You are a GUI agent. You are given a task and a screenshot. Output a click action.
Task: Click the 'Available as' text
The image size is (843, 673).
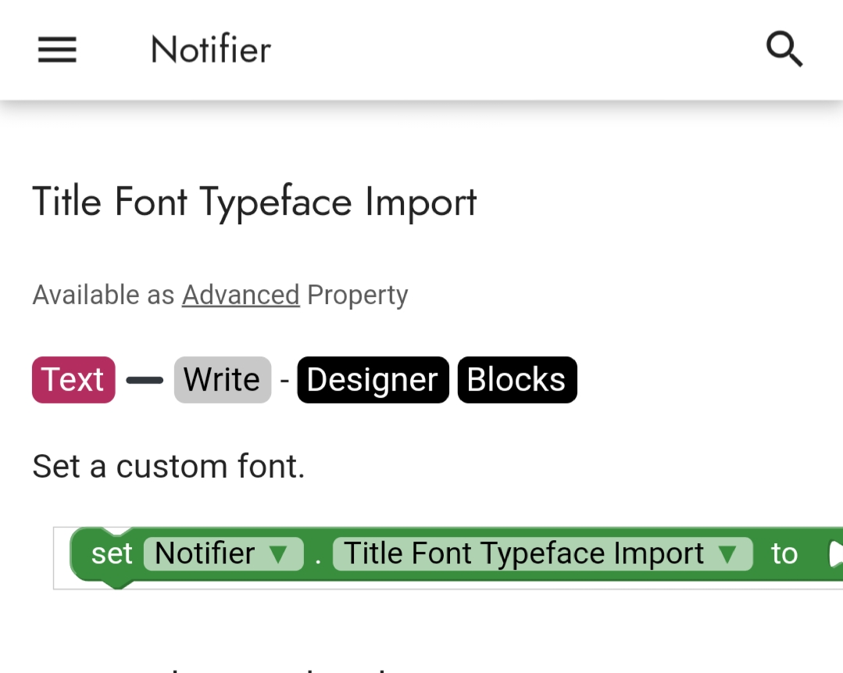[x=103, y=295]
